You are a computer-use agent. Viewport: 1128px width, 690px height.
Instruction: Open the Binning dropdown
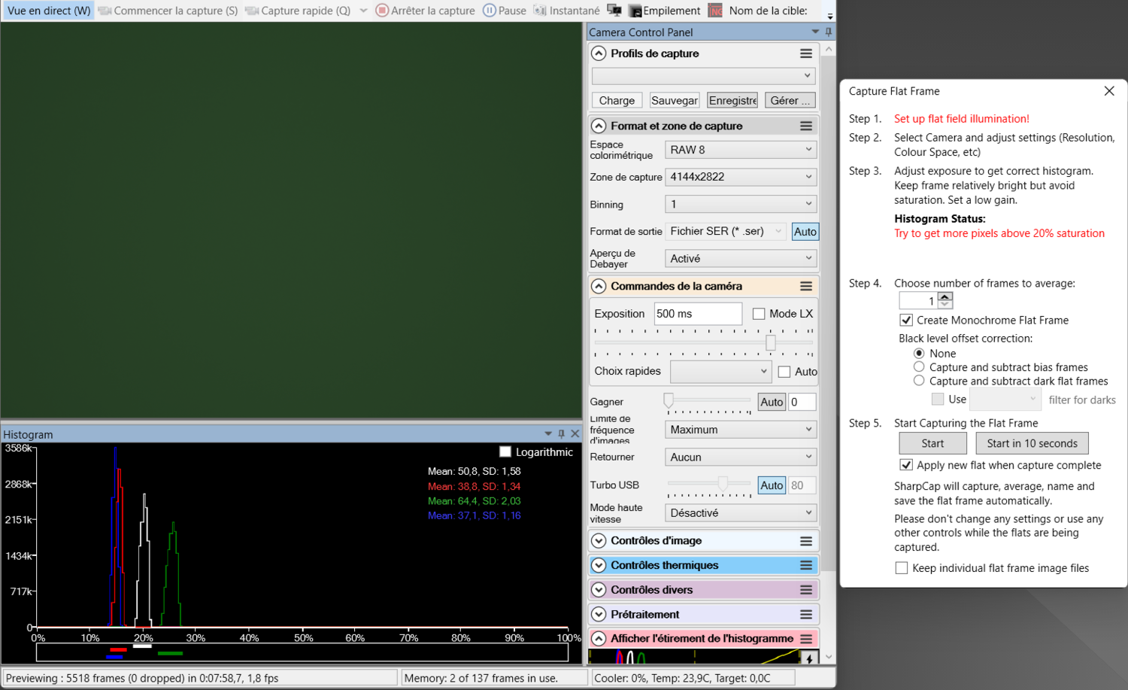[741, 204]
